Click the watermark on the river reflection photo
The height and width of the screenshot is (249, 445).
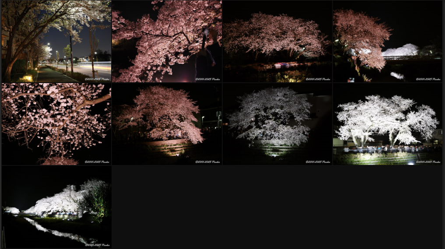(x=97, y=245)
